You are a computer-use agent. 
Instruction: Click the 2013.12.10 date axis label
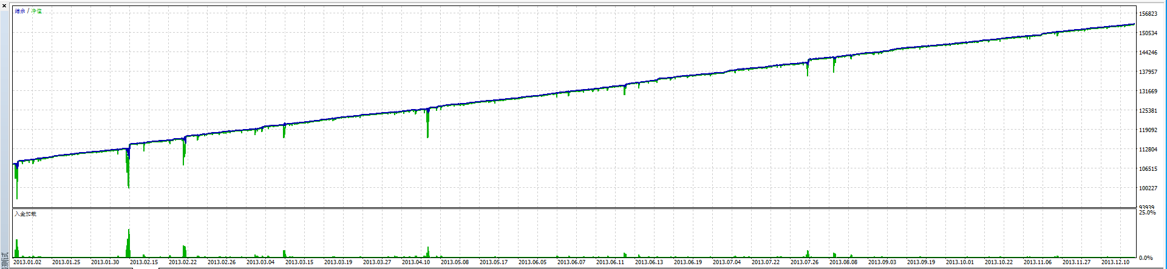[1115, 262]
